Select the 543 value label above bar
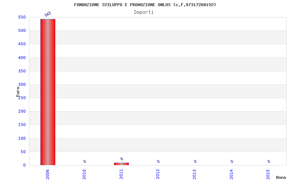The image size is (290, 181). coord(48,14)
